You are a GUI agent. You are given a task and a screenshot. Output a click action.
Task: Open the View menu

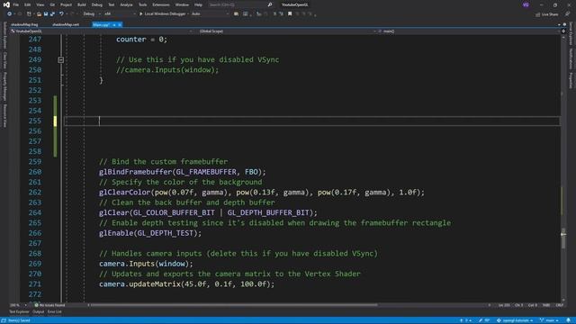(x=40, y=4)
